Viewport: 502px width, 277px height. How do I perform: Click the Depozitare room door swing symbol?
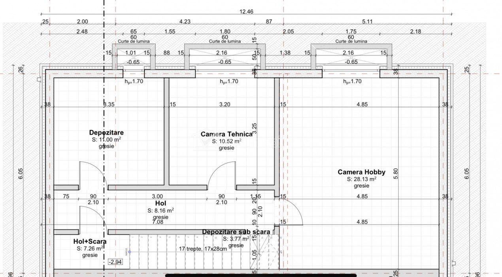tap(92, 174)
